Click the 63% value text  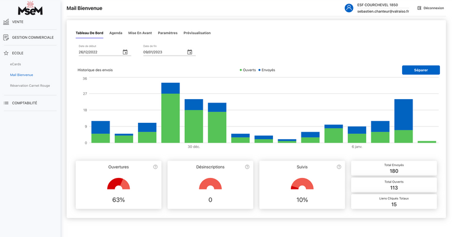pyautogui.click(x=118, y=200)
